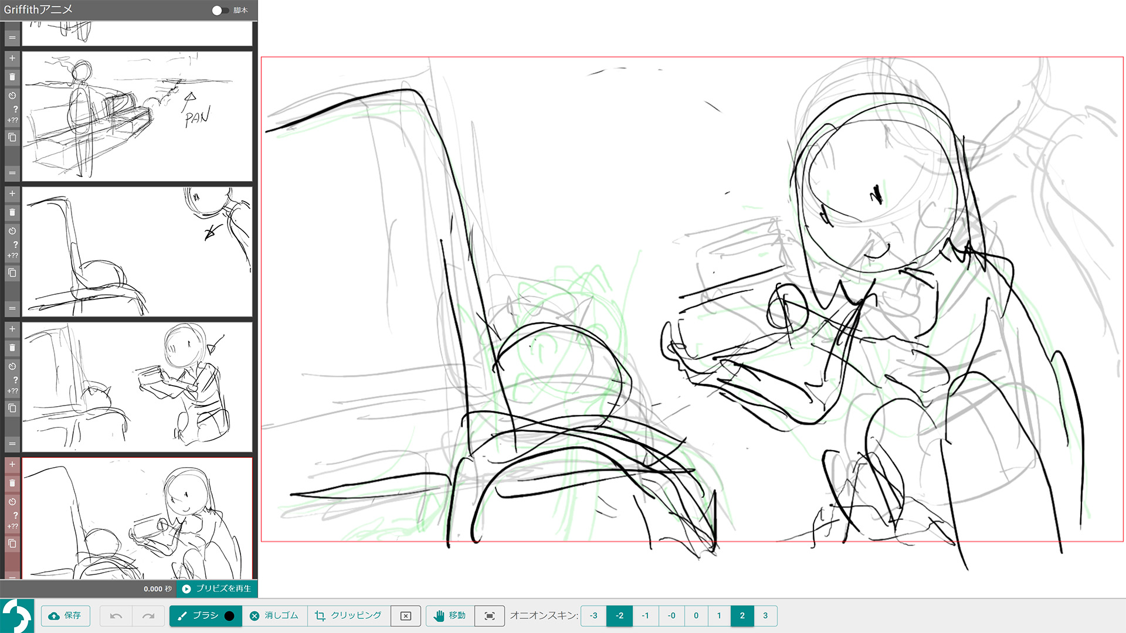Click the undo arrow button

point(116,615)
